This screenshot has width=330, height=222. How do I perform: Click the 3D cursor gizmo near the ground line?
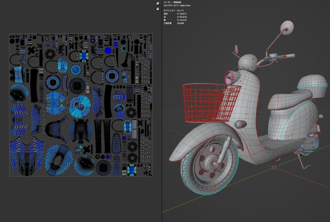(x=274, y=167)
